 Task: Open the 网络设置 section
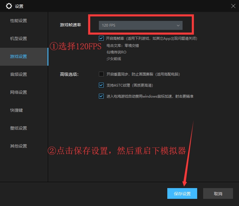tap(19, 92)
